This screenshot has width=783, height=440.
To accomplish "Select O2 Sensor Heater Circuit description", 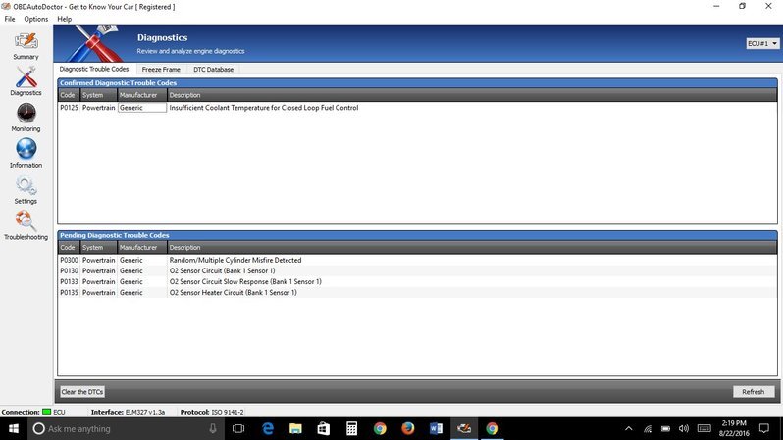I will [233, 293].
